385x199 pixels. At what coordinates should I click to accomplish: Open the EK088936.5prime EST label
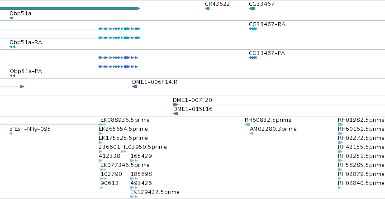pos(125,120)
